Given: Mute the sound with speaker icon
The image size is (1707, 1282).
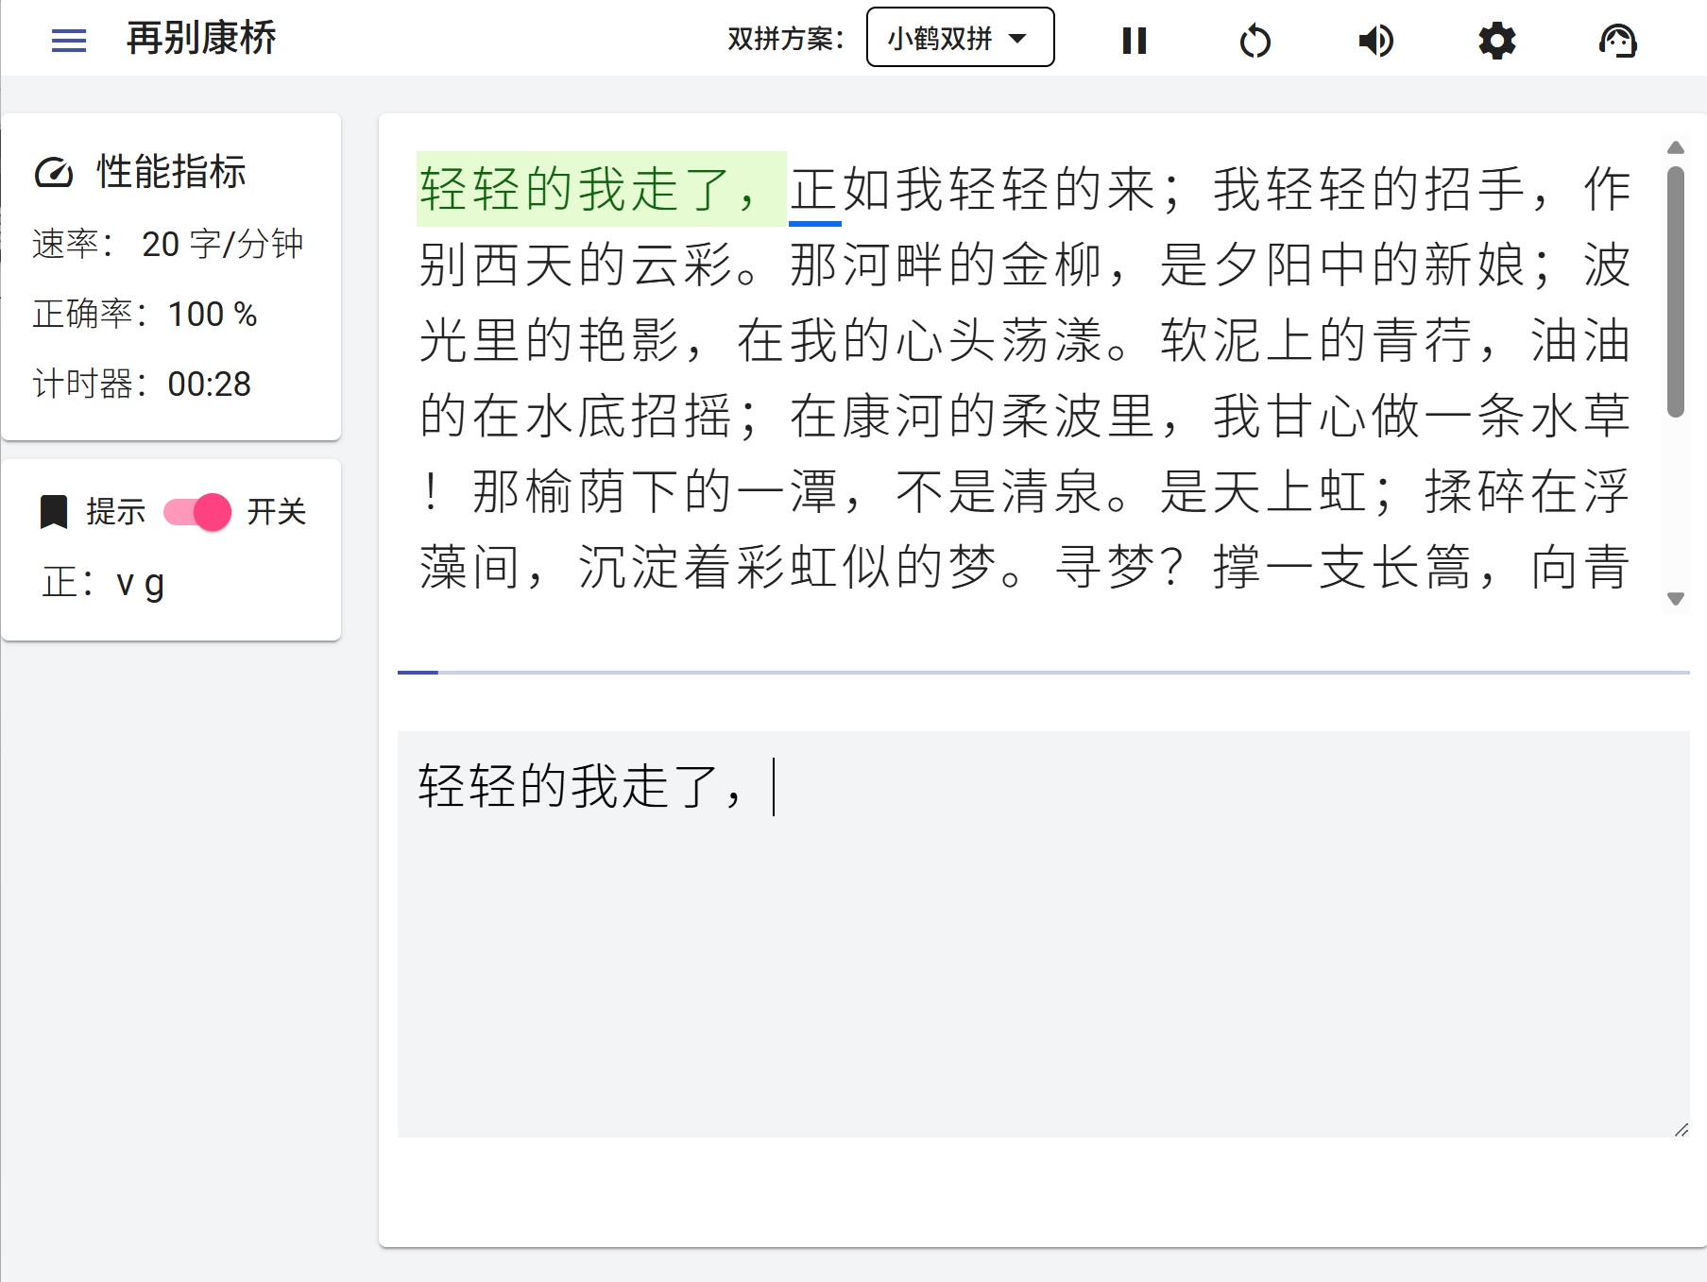Looking at the screenshot, I should point(1375,41).
